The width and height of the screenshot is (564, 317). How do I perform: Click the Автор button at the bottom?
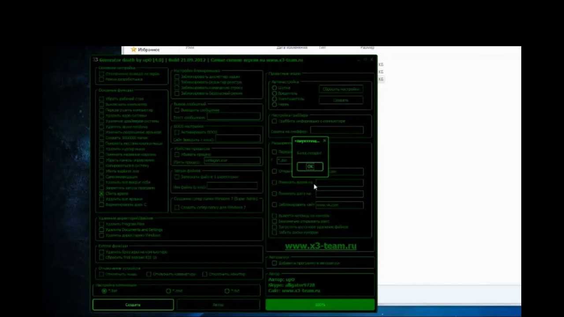[218, 305]
